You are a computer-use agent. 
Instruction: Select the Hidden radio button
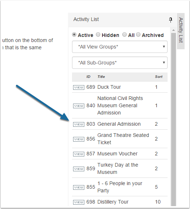(x=98, y=34)
